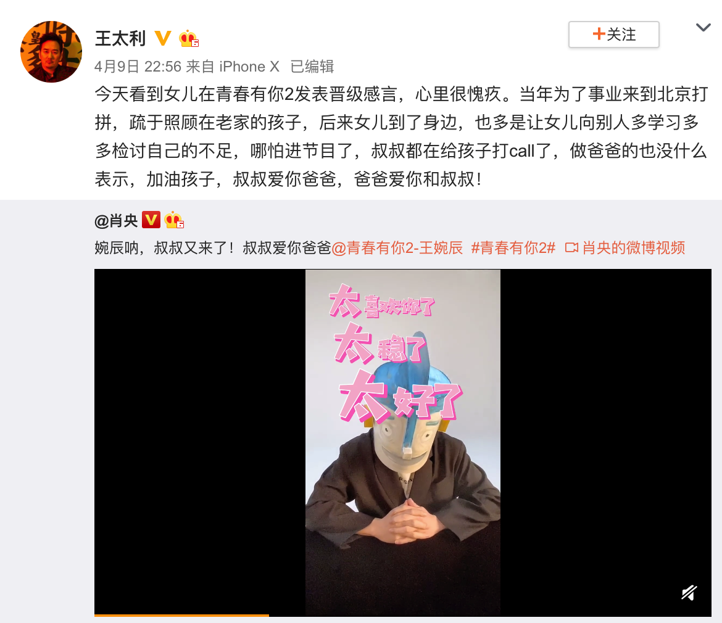
Task: Click the red V badge beside 肖央
Action: (151, 220)
